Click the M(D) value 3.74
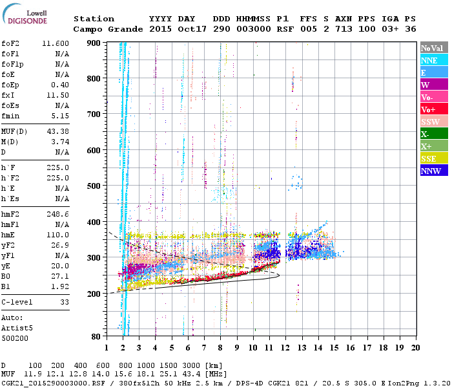 (60, 142)
